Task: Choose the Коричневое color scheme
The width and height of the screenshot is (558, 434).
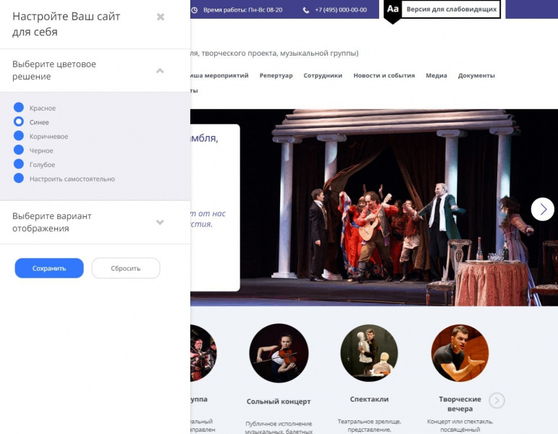Action: pos(19,136)
